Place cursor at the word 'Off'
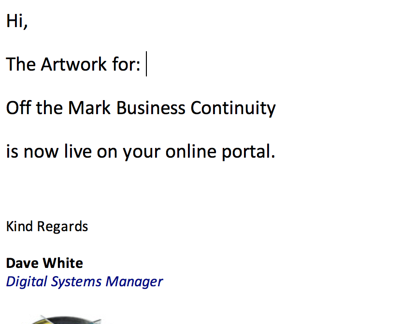401x324 pixels. [x=18, y=108]
